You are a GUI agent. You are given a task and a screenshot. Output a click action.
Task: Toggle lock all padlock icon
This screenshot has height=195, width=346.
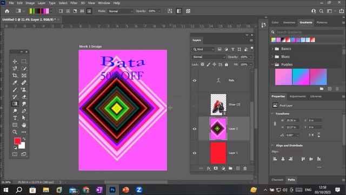tap(226, 64)
